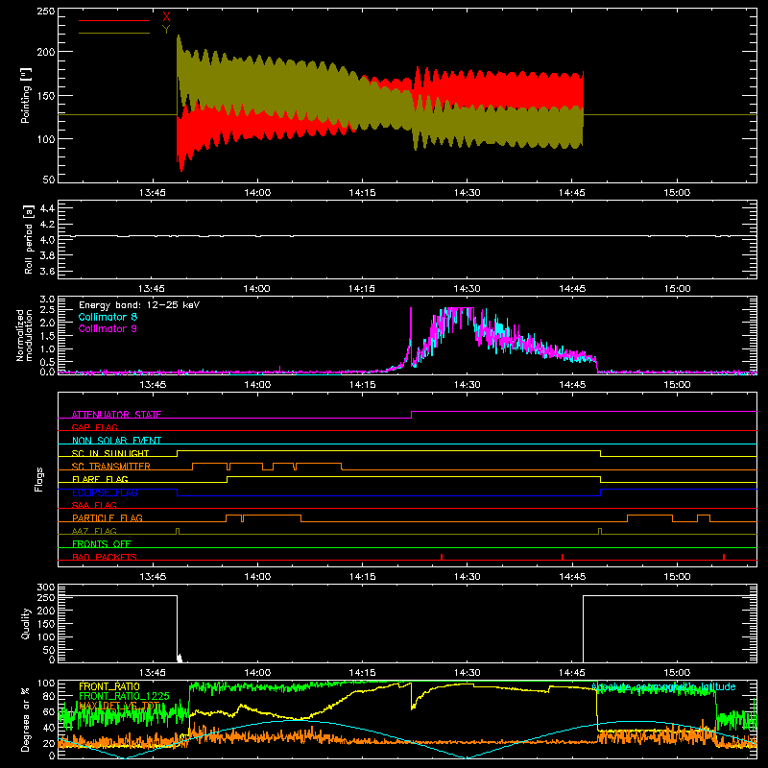Viewport: 768px width, 768px height.
Task: Select the SC_TRANSMITTER flag label
Action: [x=111, y=467]
